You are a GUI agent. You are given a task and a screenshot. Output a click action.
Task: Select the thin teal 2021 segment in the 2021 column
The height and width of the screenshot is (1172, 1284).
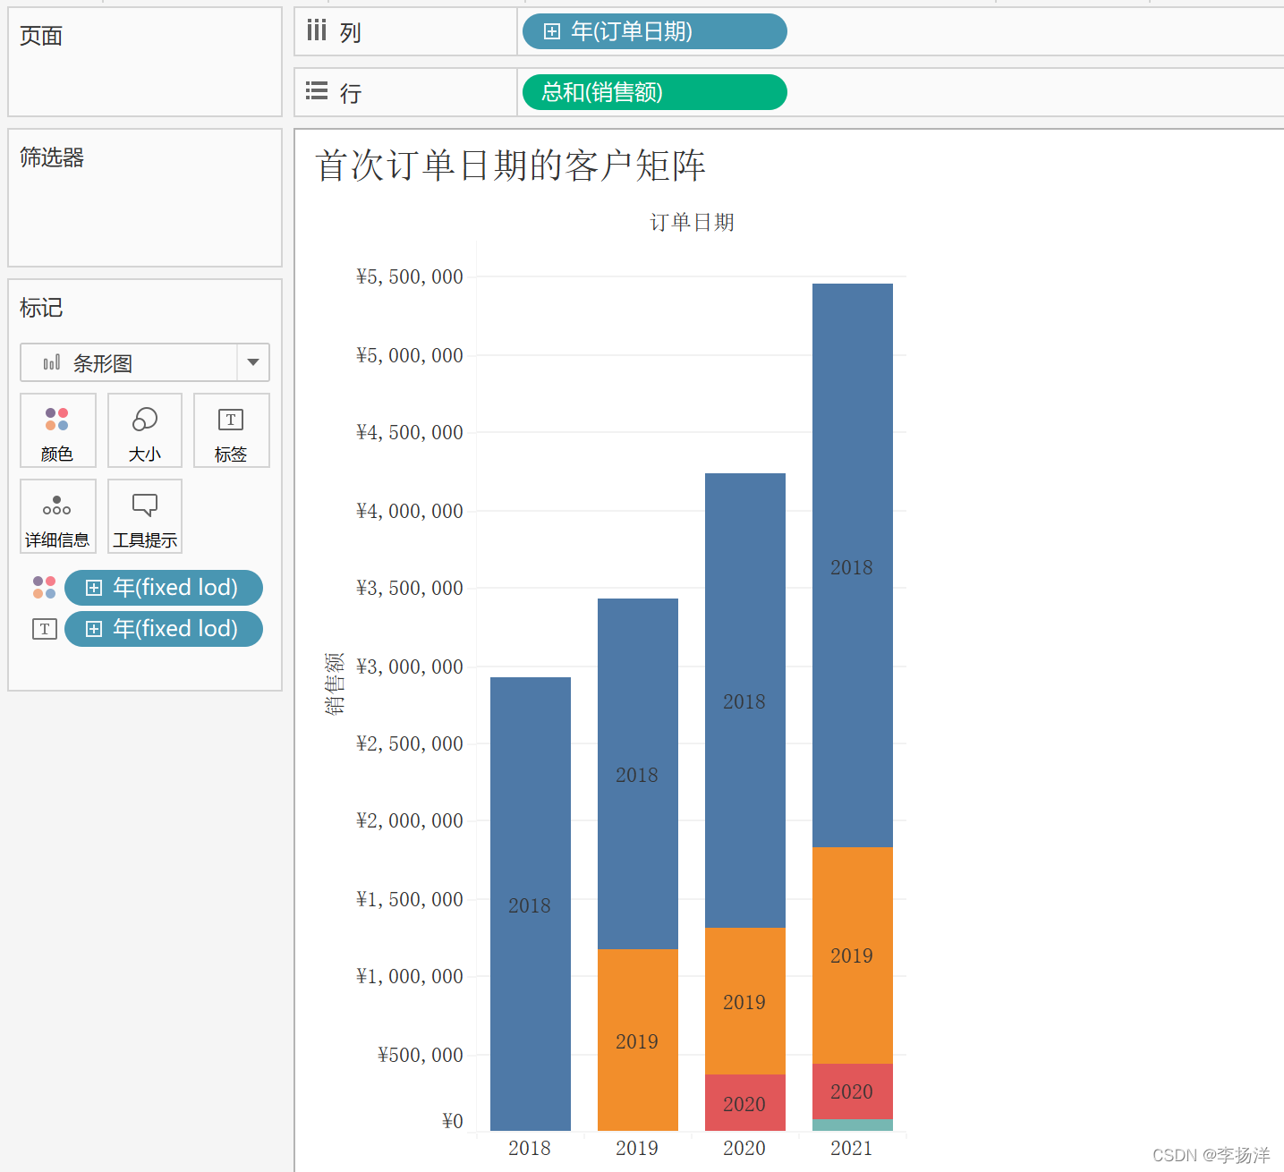[x=853, y=1125]
